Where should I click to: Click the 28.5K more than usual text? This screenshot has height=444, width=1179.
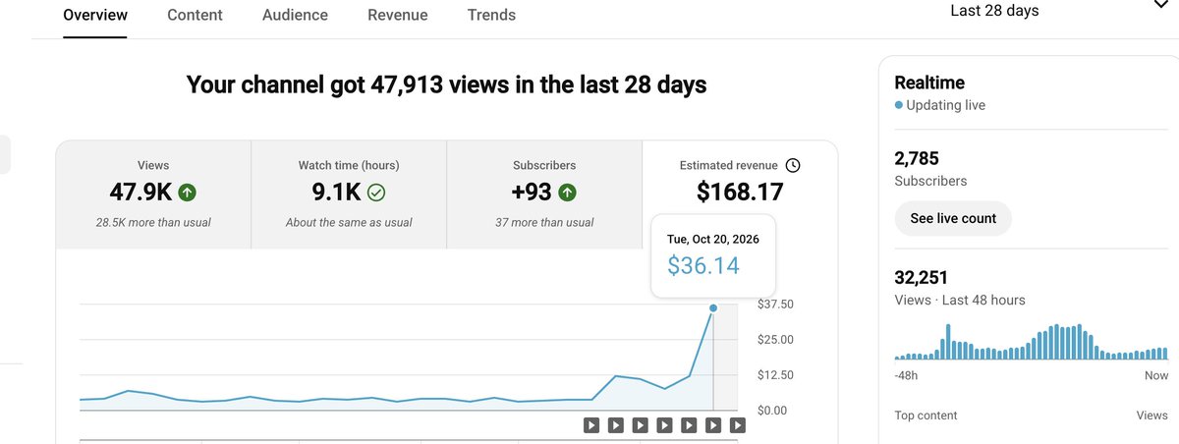click(x=153, y=223)
